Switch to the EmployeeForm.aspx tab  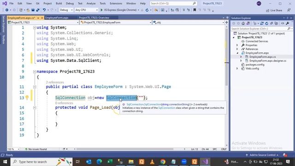[57, 18]
